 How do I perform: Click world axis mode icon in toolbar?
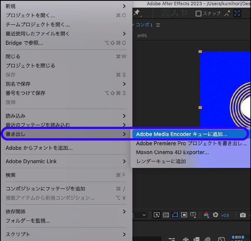[175, 13]
